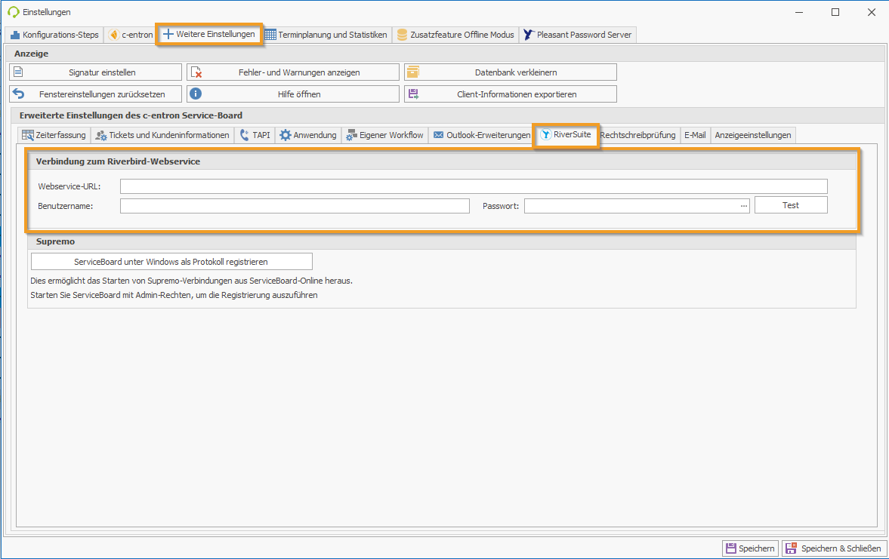The image size is (889, 559).
Task: Click the Hilfe öffnen info icon
Action: (x=196, y=94)
